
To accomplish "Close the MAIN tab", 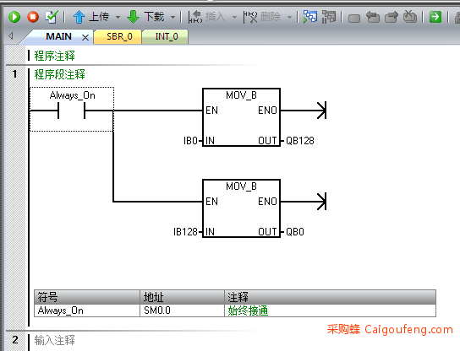I will coord(85,37).
